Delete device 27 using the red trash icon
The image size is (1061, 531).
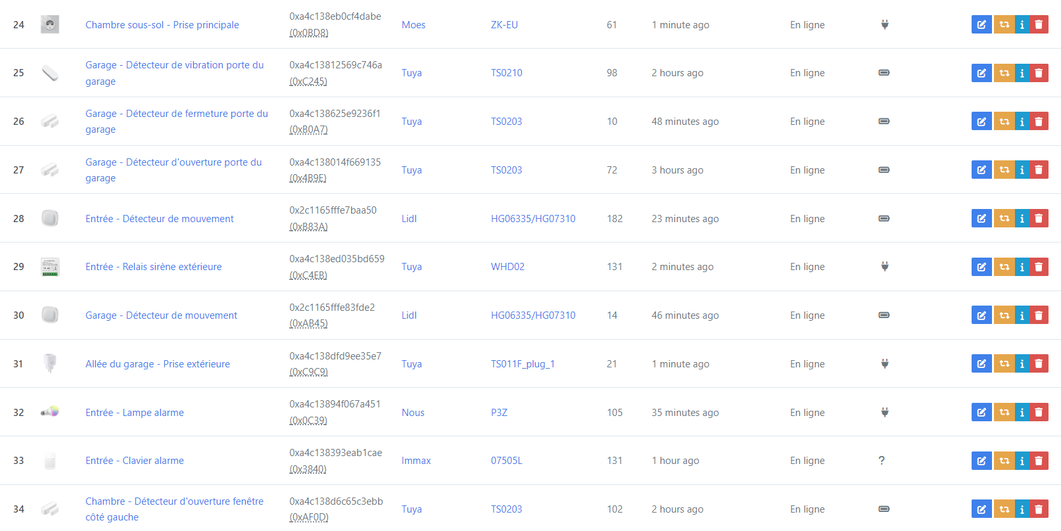1039,170
